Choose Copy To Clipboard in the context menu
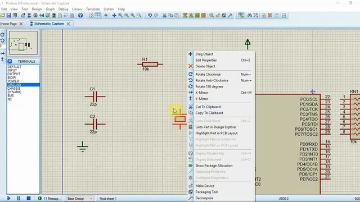Viewport: 360px width, 202px height. (221, 113)
